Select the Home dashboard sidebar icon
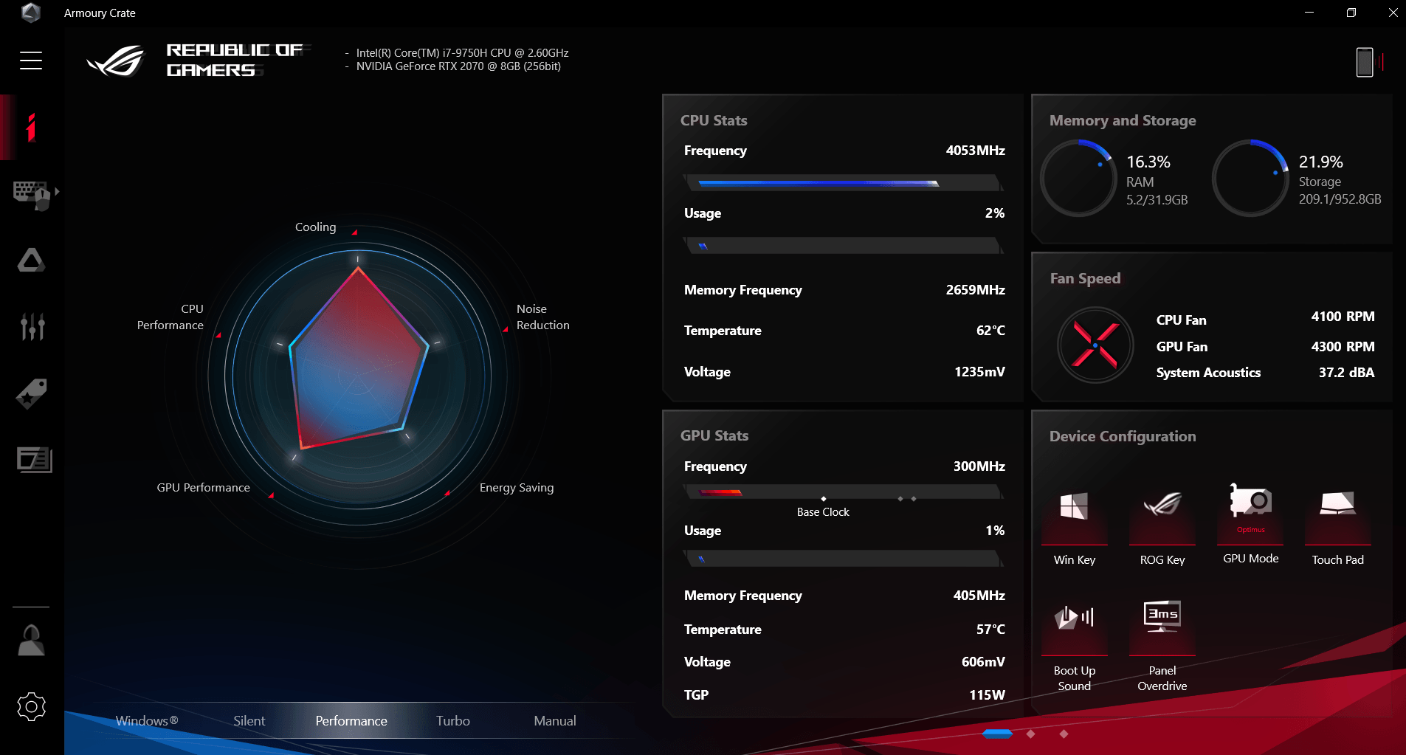 pos(31,128)
